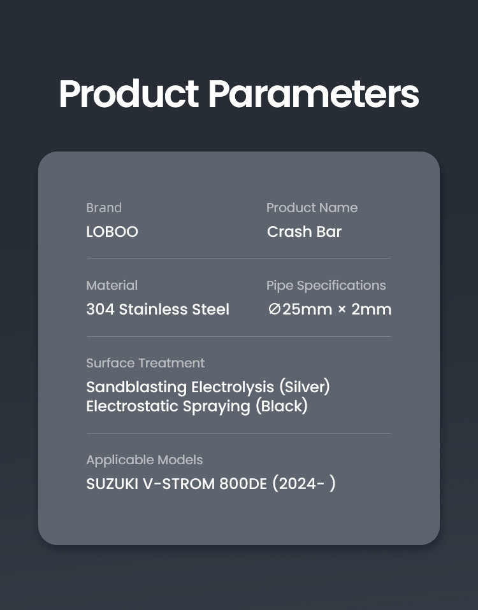Select the 2mm thickness value
The height and width of the screenshot is (610, 478).
tap(372, 310)
